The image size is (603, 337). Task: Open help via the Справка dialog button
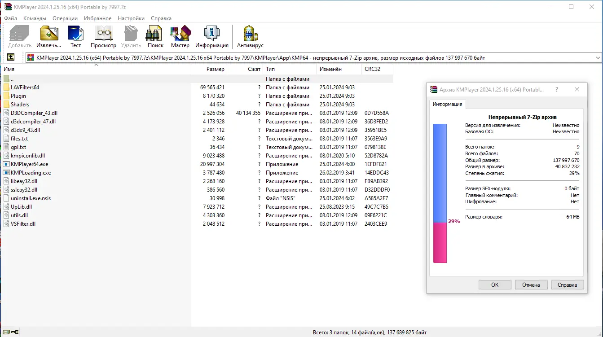point(568,284)
